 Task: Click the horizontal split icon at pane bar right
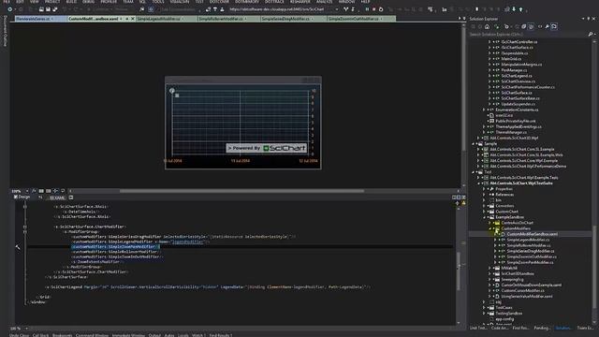(x=459, y=198)
